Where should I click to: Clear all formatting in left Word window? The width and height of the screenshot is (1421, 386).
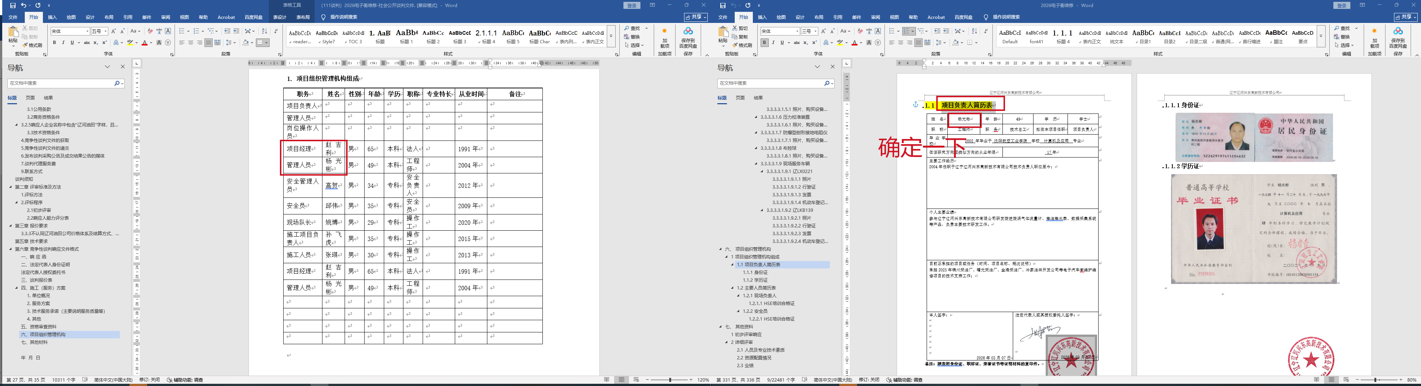(x=150, y=31)
